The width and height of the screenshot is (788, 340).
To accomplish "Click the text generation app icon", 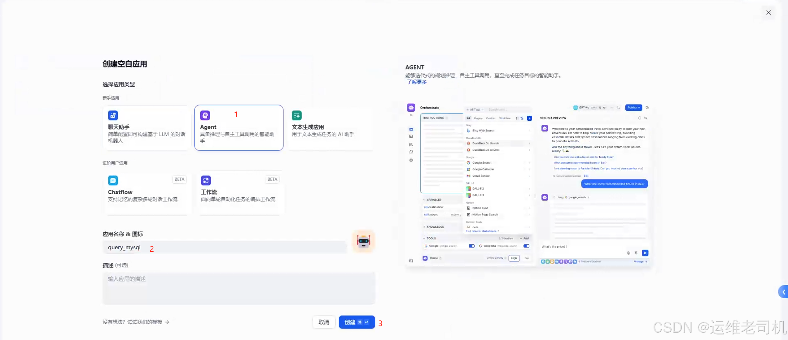I will click(x=296, y=115).
